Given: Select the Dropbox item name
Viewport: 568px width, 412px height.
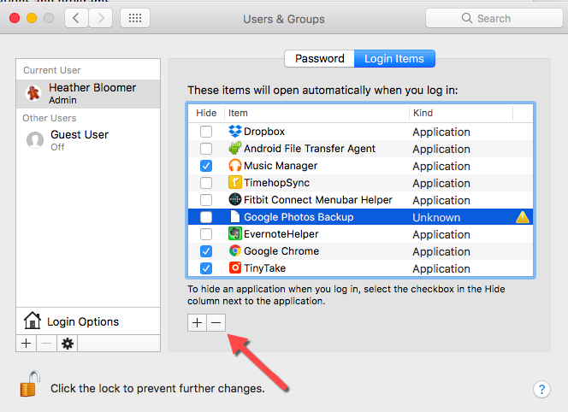Looking at the screenshot, I should [264, 132].
